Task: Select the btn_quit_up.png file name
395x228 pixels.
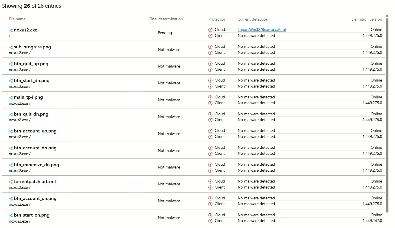Action: (x=31, y=64)
